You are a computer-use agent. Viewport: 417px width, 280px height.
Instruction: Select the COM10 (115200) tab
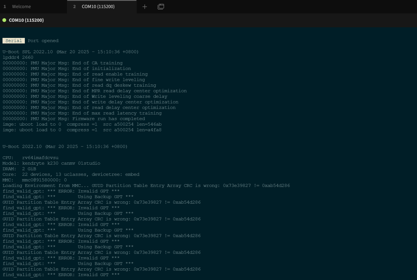[102, 7]
